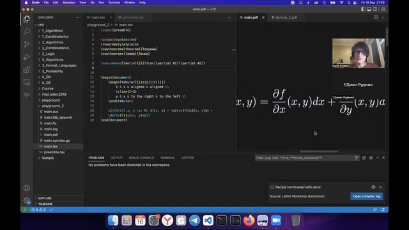409x230 pixels.
Task: Toggle primary side bar layout icon
Action: point(363,9)
